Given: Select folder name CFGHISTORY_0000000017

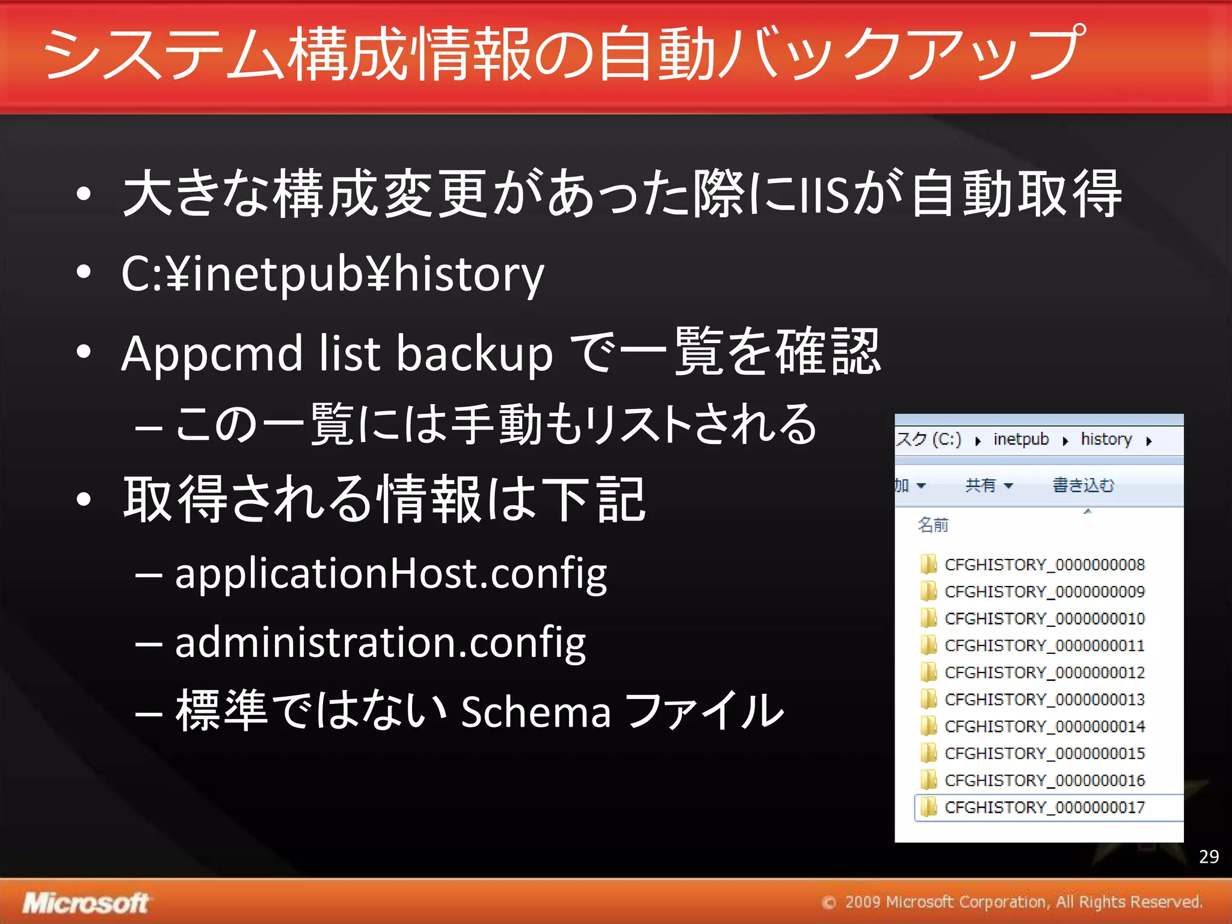Looking at the screenshot, I should (1044, 807).
